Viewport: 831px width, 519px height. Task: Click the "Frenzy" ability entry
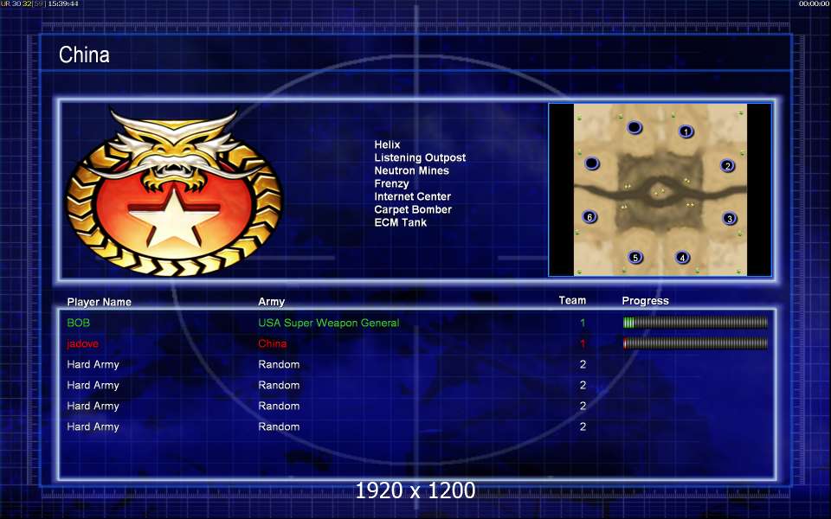[x=391, y=183]
